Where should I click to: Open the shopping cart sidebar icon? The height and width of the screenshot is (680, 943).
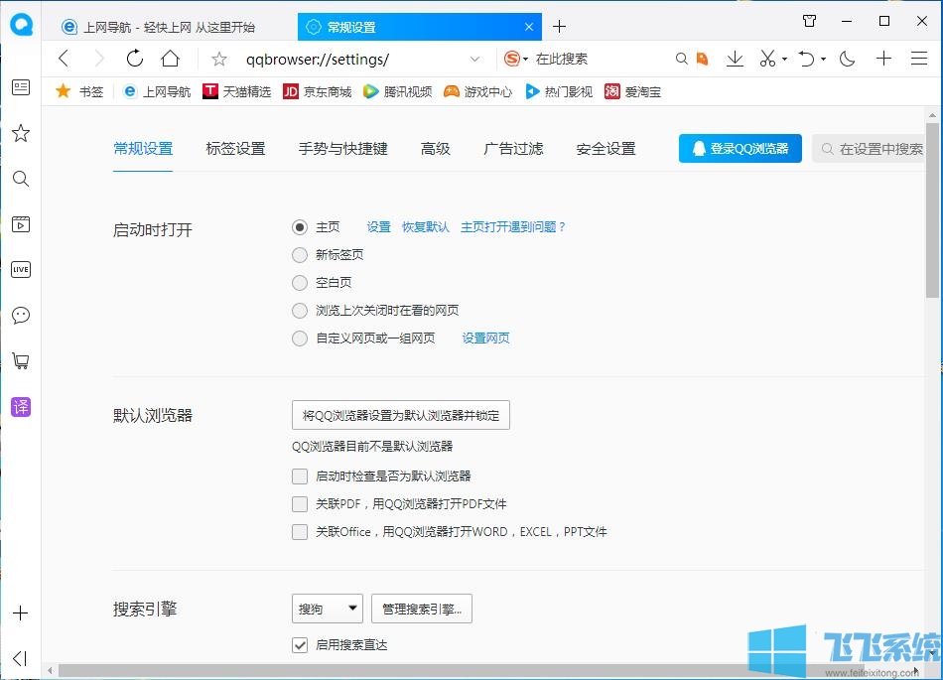pyautogui.click(x=21, y=360)
